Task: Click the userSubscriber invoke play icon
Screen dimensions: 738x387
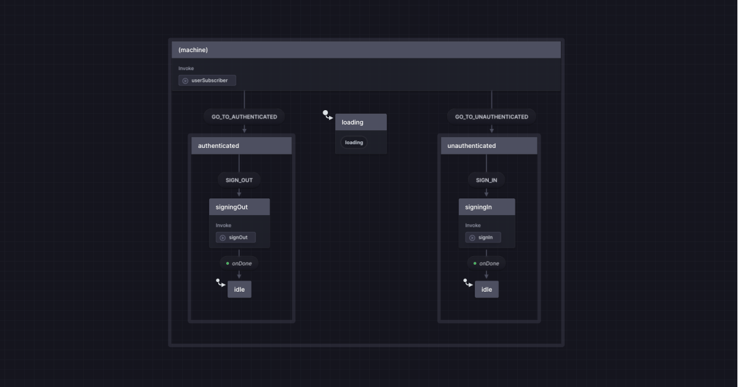Action: [x=185, y=80]
